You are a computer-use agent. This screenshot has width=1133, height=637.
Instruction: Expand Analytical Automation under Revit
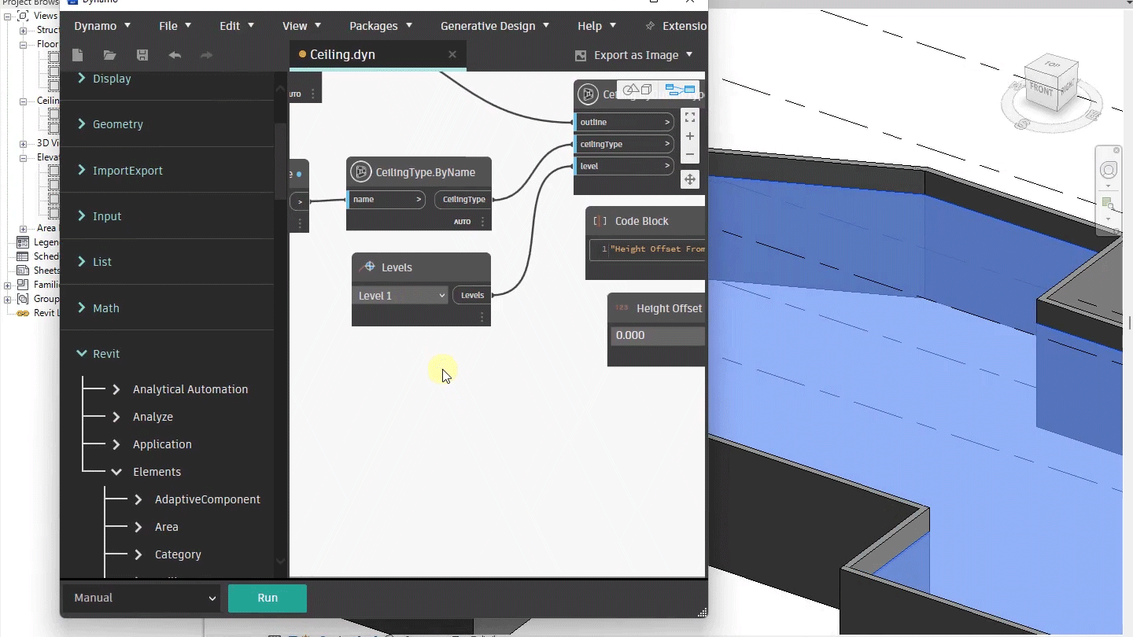pos(116,389)
